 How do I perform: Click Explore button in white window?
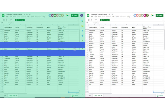coord(160,96)
